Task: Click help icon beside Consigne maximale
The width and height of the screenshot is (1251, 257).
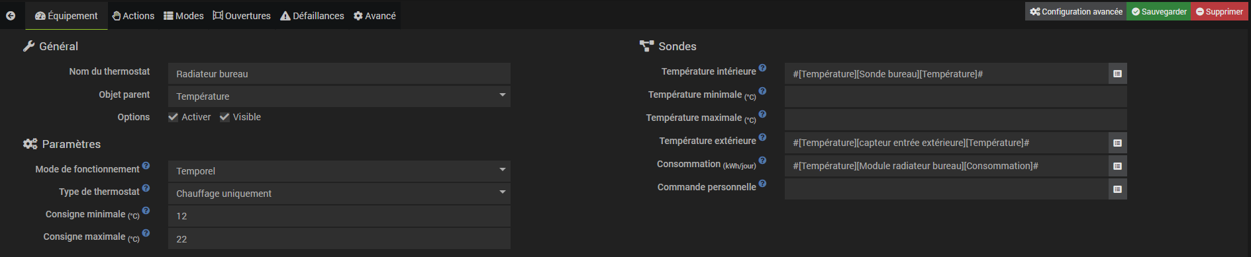Action: 146,233
